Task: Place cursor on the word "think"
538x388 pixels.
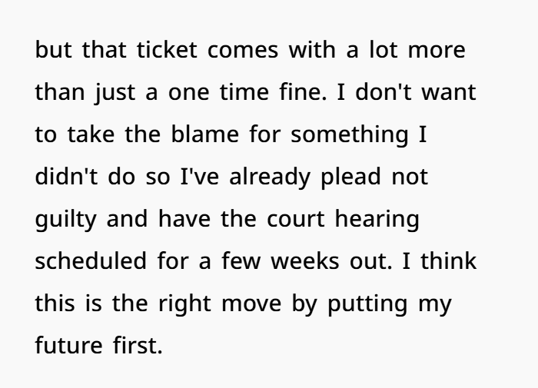Action: click(x=448, y=260)
